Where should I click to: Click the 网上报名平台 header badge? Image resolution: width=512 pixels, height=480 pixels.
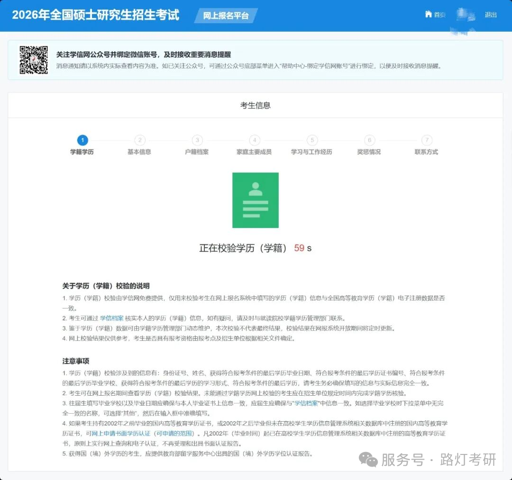coord(226,16)
